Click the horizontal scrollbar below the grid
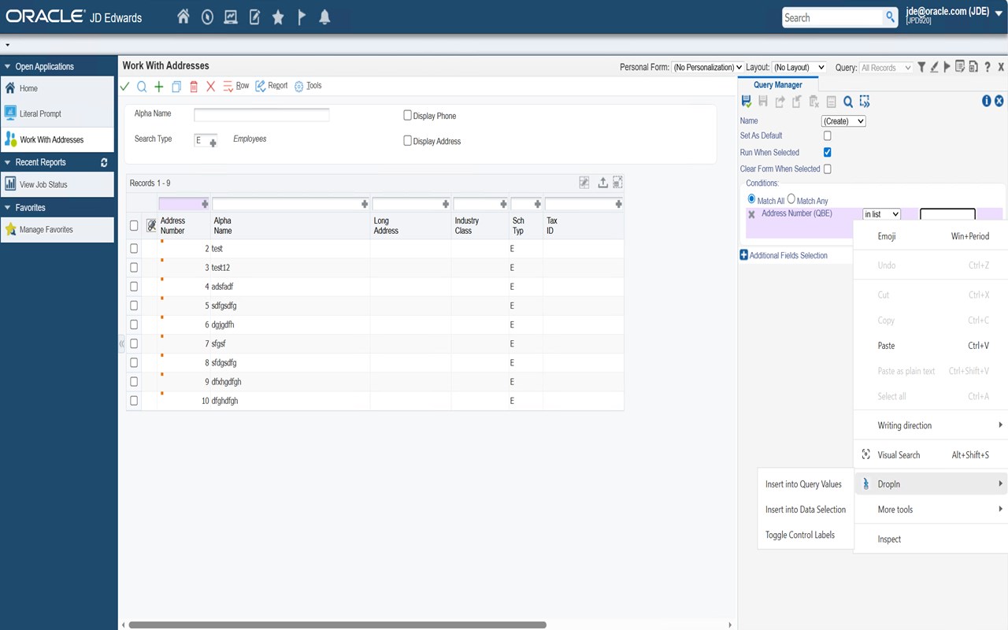The image size is (1008, 630). [337, 625]
